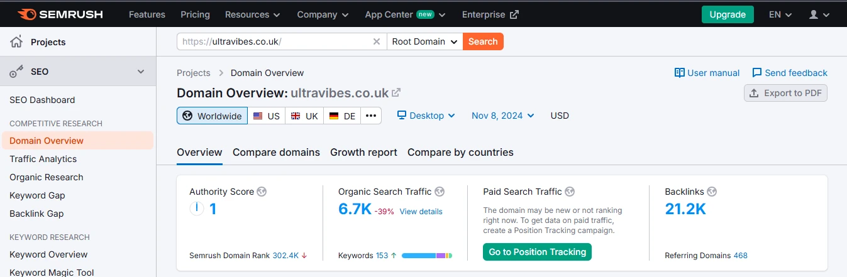
Task: Click the Backlinks info globe icon
Action: (712, 192)
